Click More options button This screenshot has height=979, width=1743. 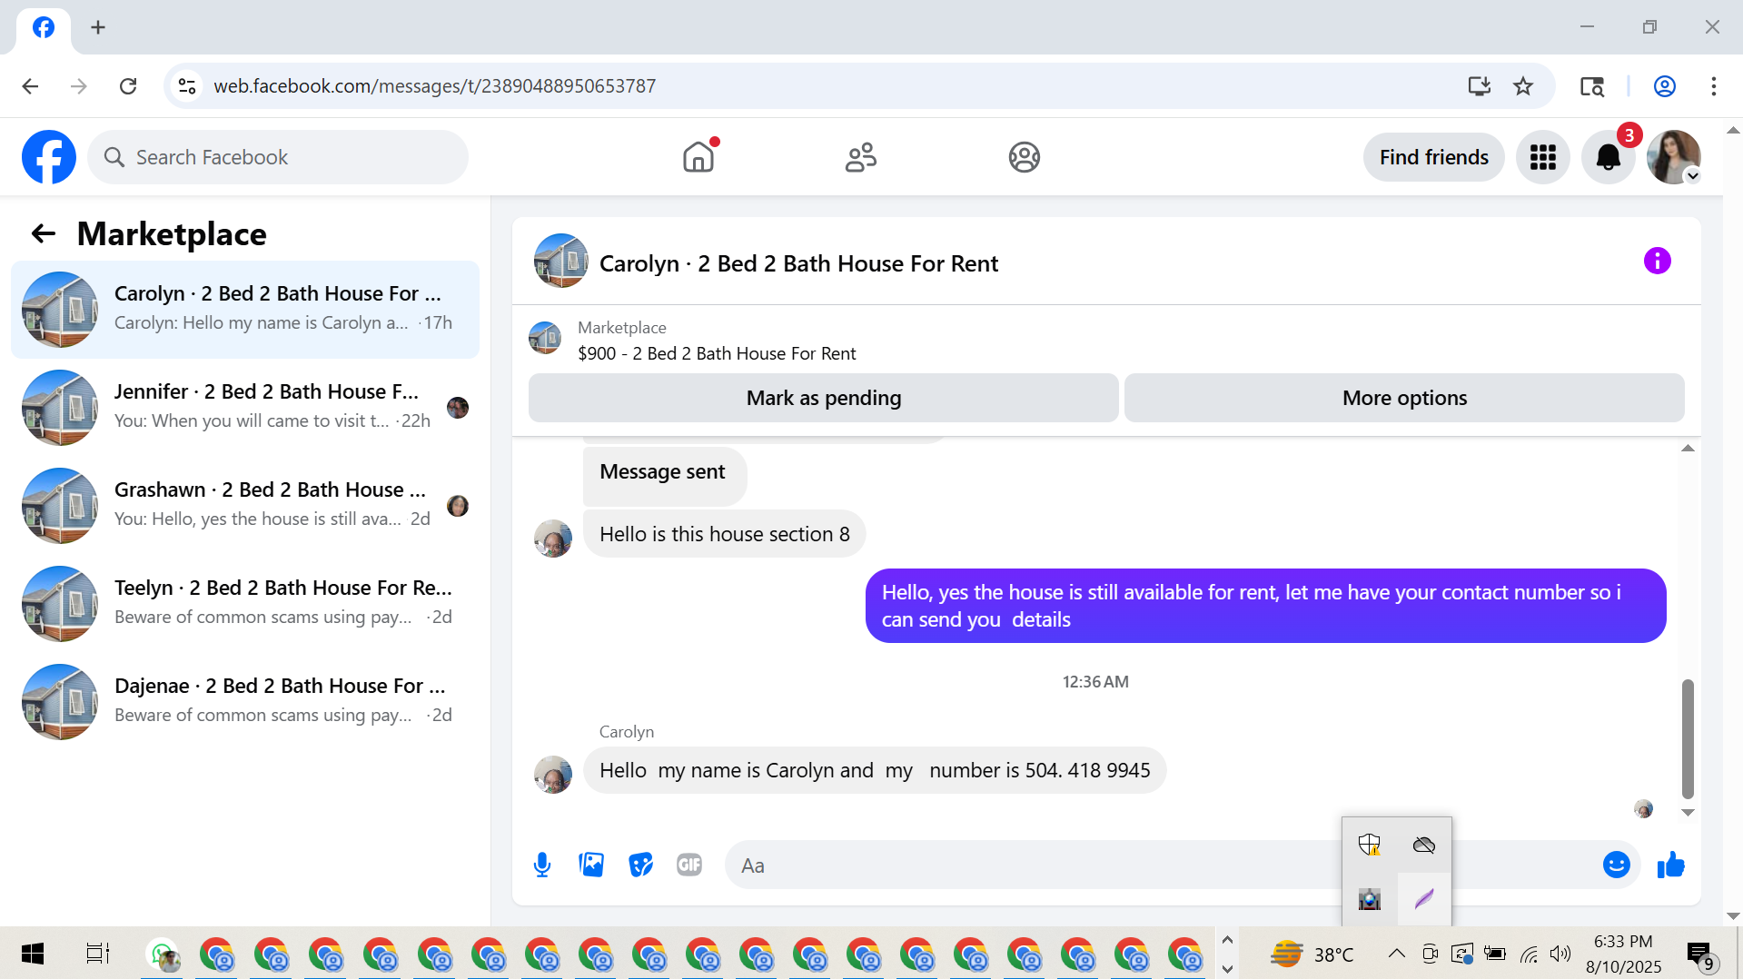coord(1404,398)
